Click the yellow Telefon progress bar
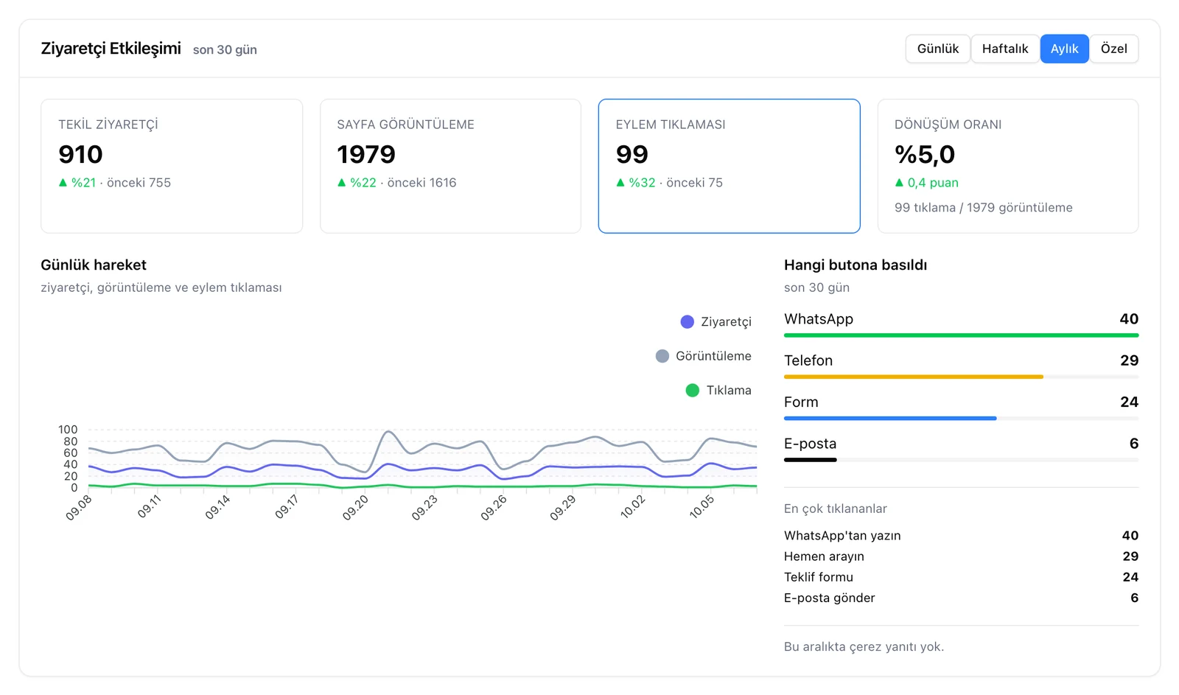 click(914, 377)
